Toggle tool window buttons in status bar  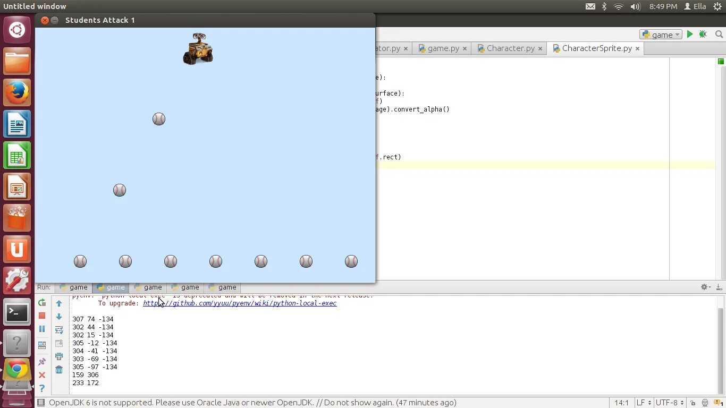point(41,403)
